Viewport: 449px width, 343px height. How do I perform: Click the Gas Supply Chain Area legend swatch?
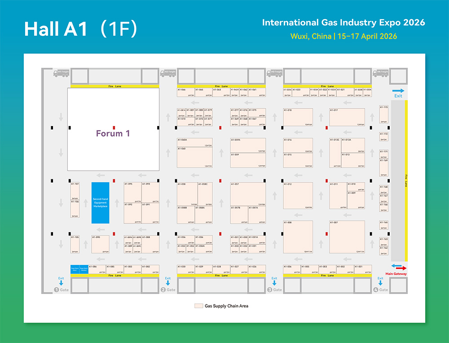tap(198, 306)
